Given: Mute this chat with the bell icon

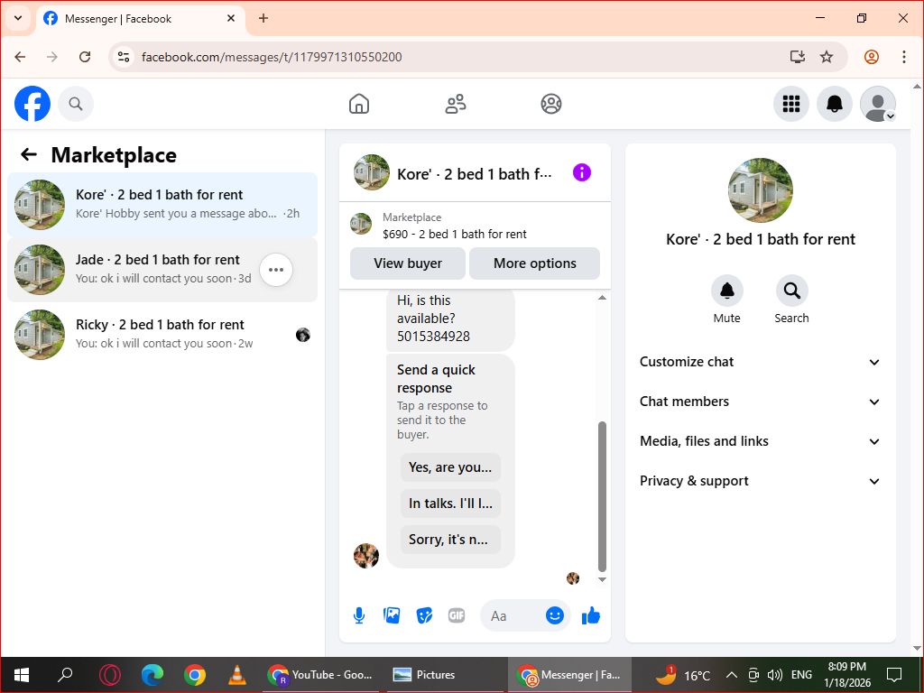Looking at the screenshot, I should (726, 291).
